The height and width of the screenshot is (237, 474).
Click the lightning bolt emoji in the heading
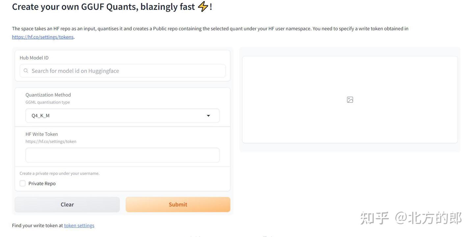click(x=203, y=7)
